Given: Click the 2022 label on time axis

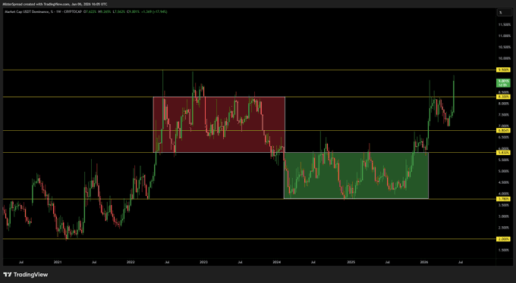Looking at the screenshot, I should pyautogui.click(x=131, y=262).
